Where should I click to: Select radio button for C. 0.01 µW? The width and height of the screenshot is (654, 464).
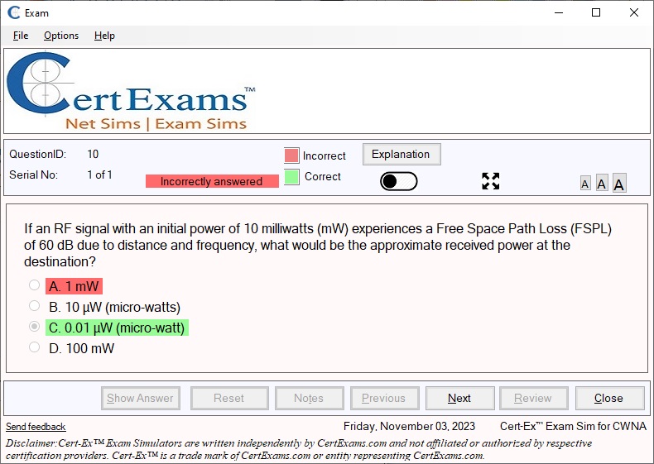[x=34, y=327]
